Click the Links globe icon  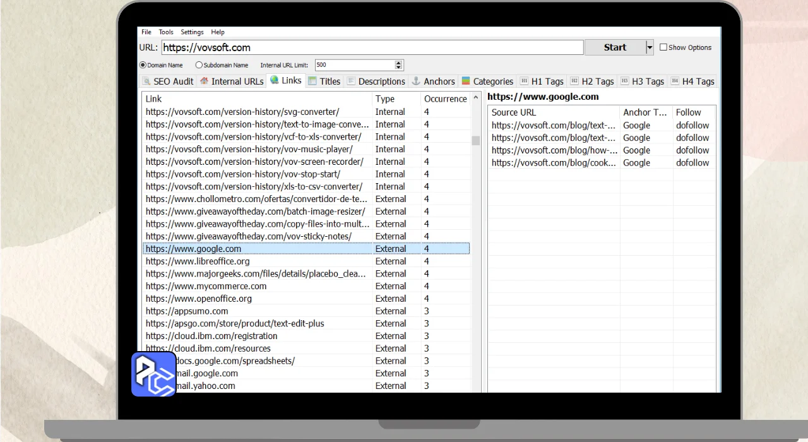click(x=274, y=80)
